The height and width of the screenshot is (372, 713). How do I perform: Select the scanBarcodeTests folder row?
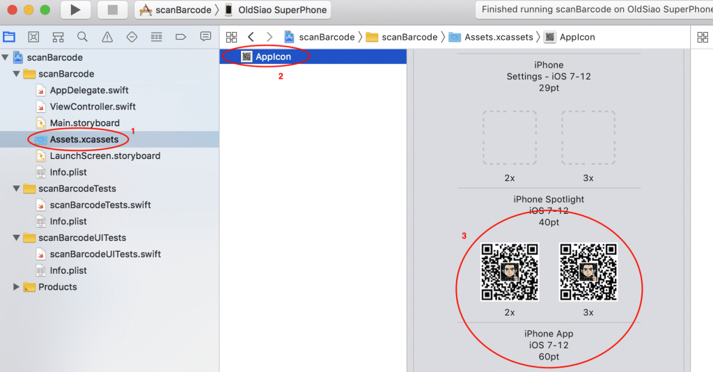109,188
